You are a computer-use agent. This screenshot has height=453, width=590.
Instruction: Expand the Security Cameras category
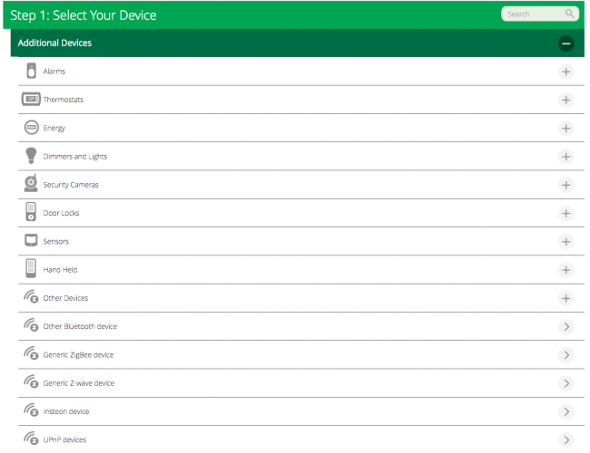[x=565, y=185]
